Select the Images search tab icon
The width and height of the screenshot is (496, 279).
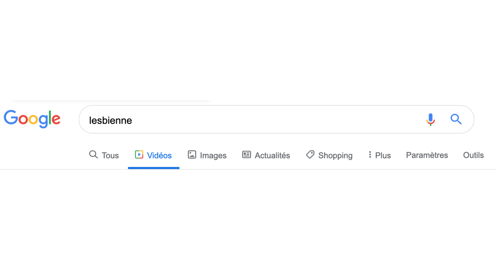pyautogui.click(x=191, y=155)
